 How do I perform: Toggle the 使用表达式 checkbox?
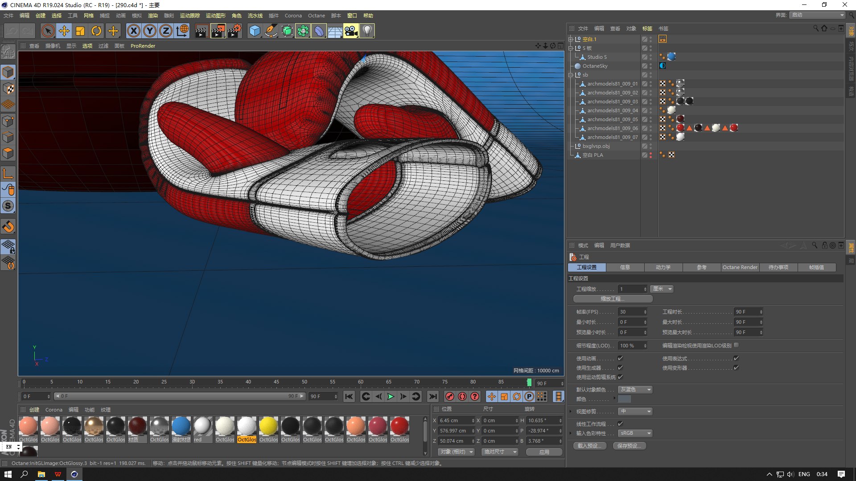(x=736, y=358)
